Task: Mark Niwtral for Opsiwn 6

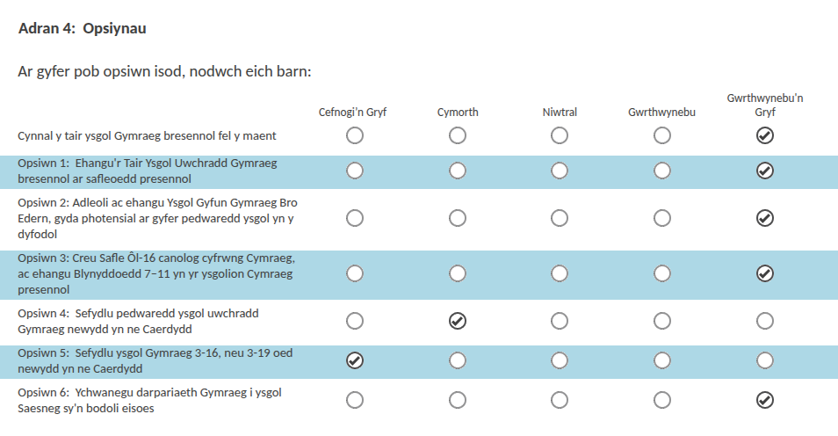Action: click(560, 400)
